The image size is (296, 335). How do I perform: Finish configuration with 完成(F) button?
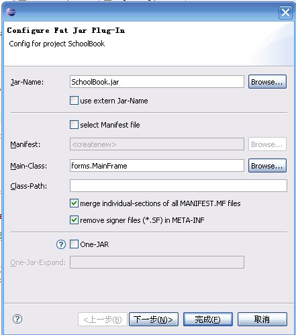click(208, 319)
